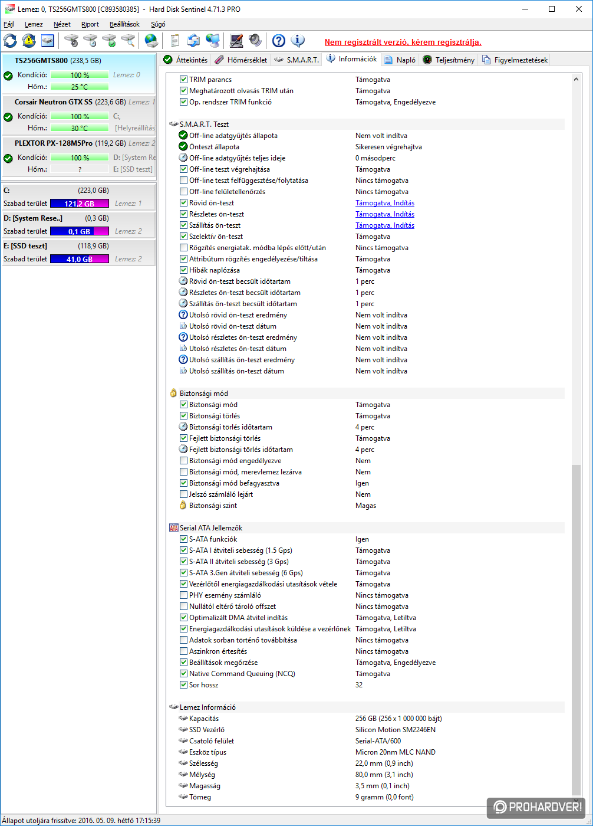Toggle Jelszó számláló lejárt checkbox
This screenshot has width=593, height=826.
point(183,494)
